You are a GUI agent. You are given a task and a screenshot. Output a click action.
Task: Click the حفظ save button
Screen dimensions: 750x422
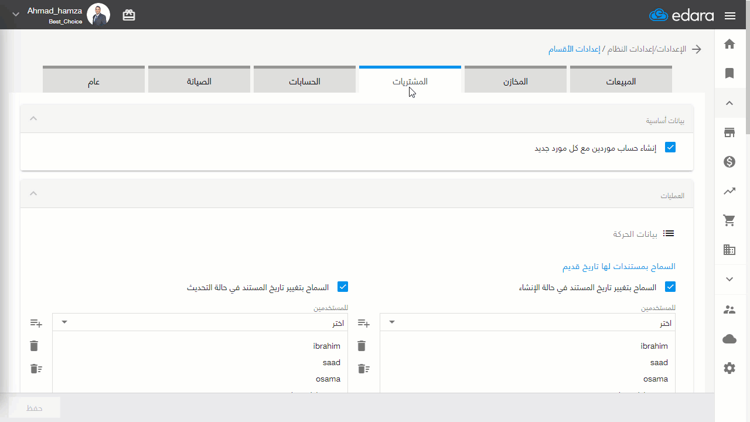coord(35,408)
